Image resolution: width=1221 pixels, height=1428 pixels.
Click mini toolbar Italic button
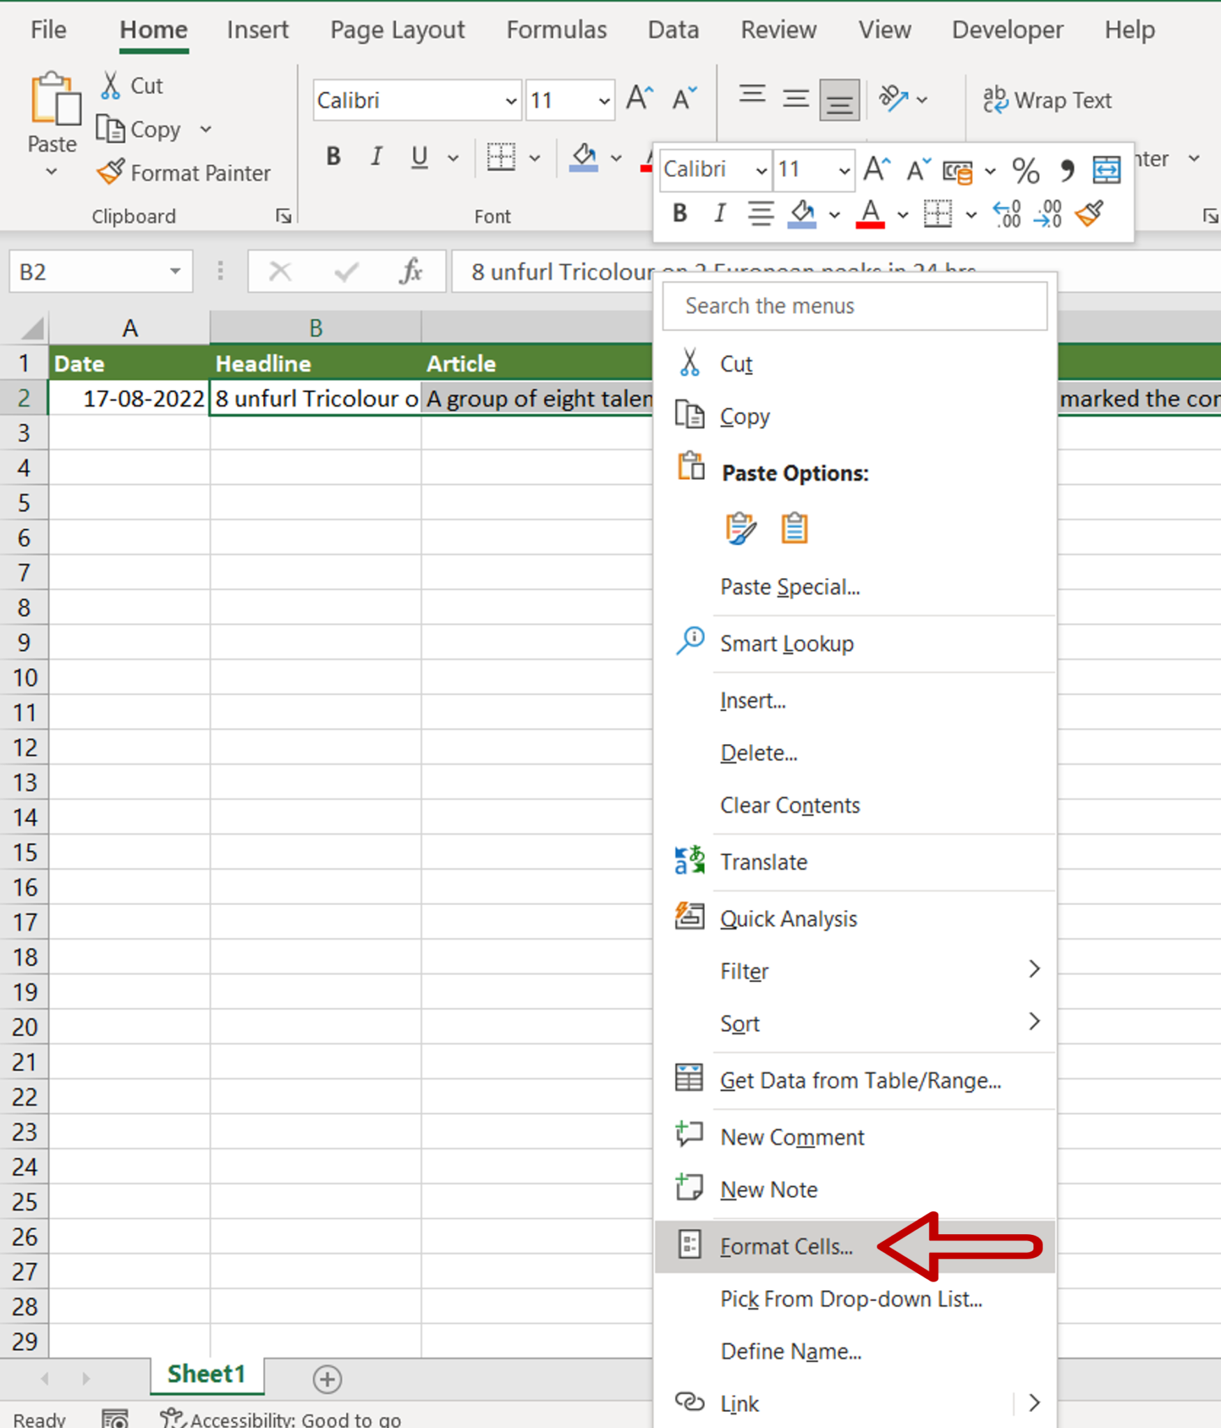click(x=720, y=213)
